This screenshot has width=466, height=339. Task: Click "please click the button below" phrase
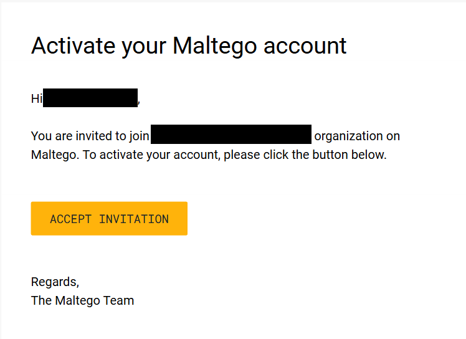(305, 155)
